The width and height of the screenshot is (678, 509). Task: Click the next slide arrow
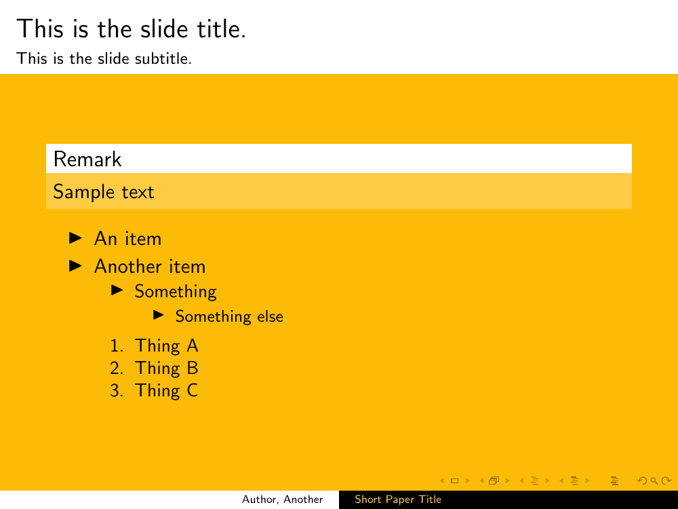[x=466, y=481]
